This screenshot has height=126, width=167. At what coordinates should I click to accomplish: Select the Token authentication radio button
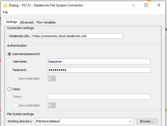click(9, 89)
